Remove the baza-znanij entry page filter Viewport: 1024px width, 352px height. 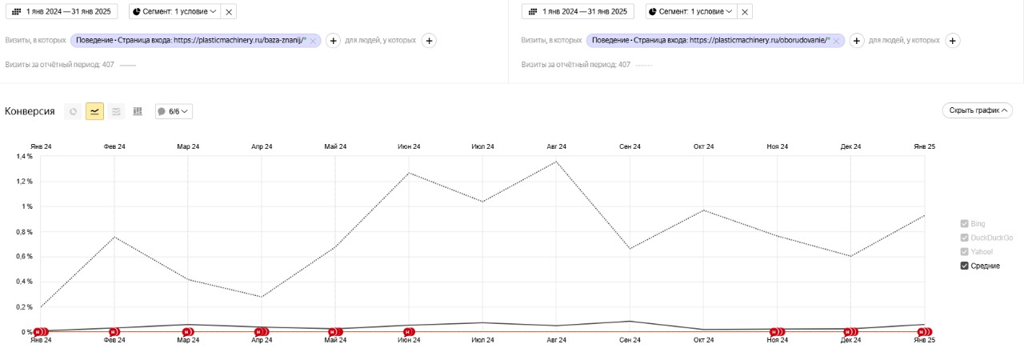tap(313, 41)
